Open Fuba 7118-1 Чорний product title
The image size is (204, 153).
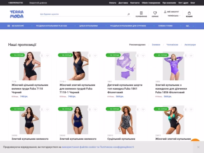(x=77, y=89)
